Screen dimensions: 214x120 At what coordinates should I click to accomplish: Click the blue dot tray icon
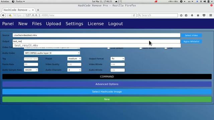click(x=197, y=1)
